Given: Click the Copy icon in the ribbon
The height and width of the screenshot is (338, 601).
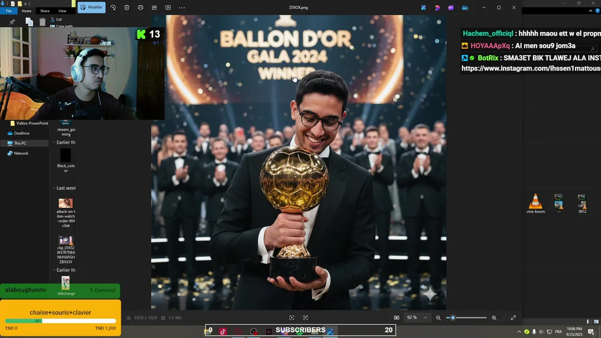Looking at the screenshot, I should pos(29,22).
